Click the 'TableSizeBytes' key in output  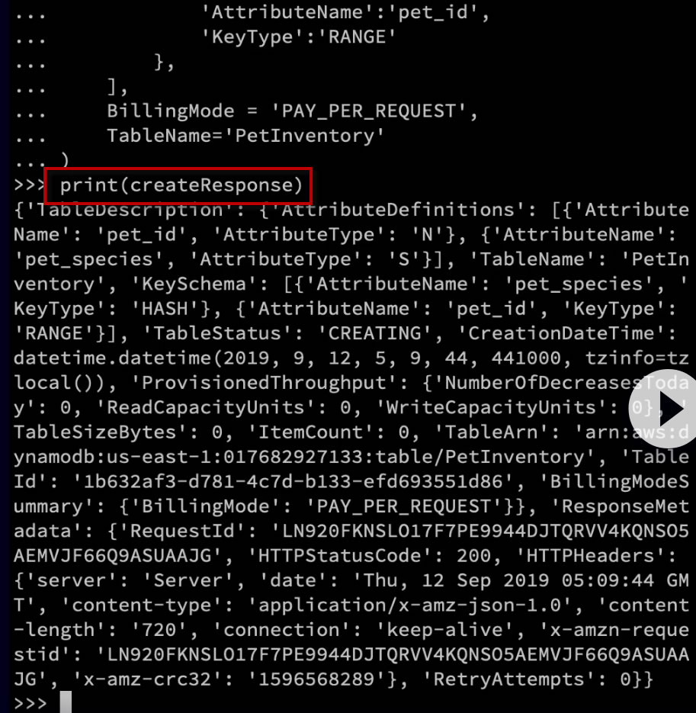point(95,432)
